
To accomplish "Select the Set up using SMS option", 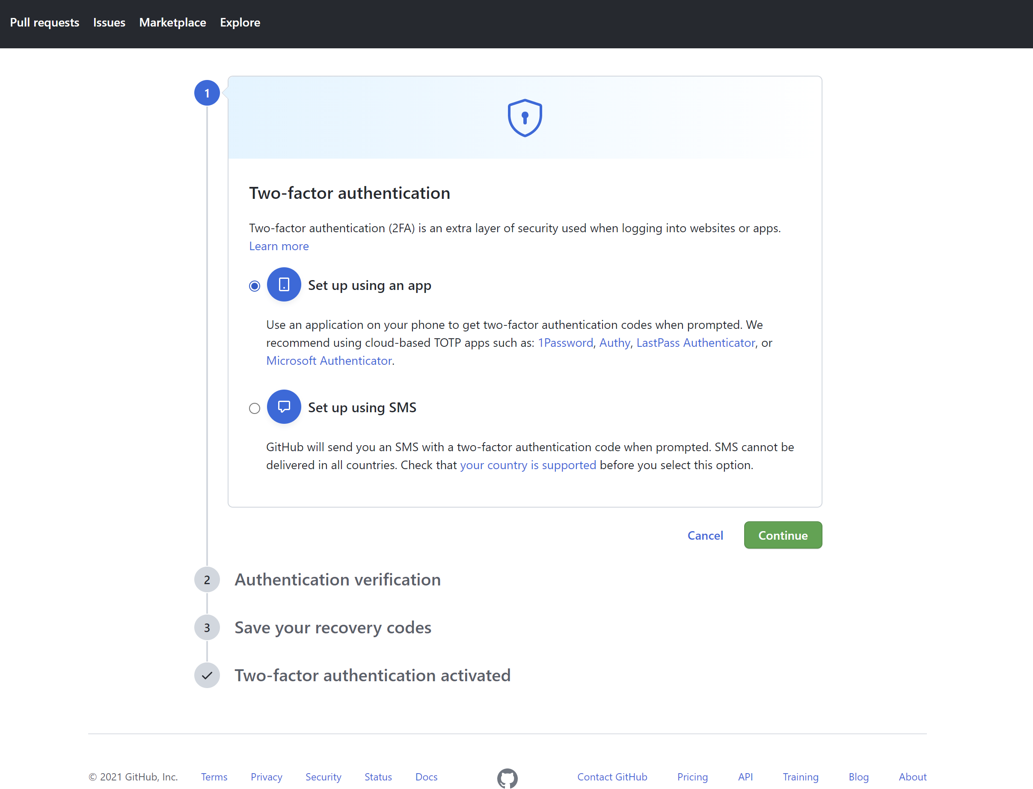I will [254, 408].
